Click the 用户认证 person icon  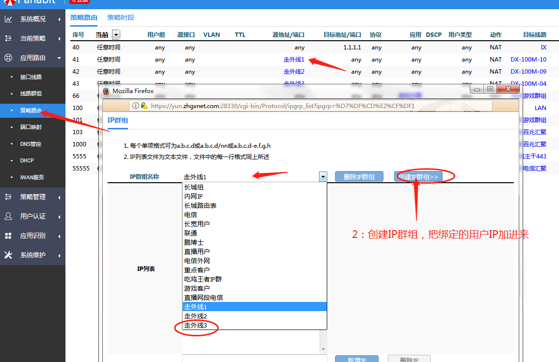(8, 216)
